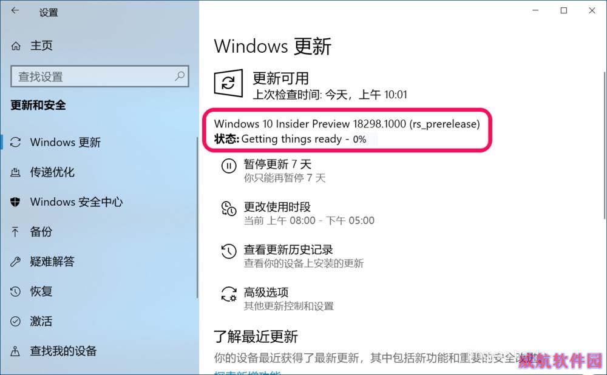Screen dimensions: 607x375
Task: Click the search magnifier icon
Action: 180,76
